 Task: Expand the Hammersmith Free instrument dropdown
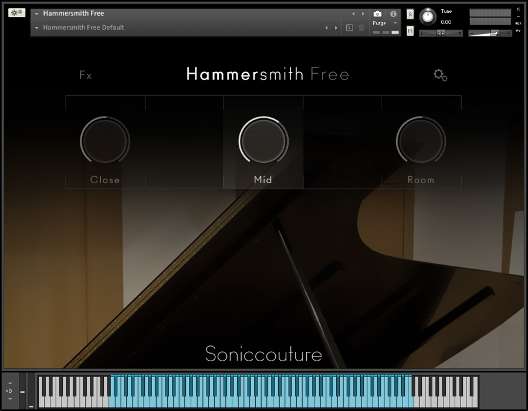pos(37,13)
